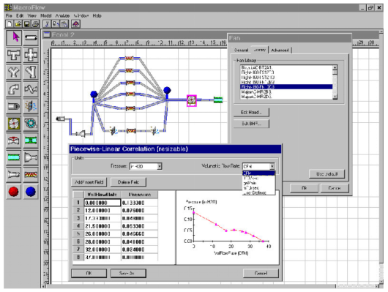388x292 pixels.
Task: Click Save As in correlation dialog
Action: coord(128,273)
